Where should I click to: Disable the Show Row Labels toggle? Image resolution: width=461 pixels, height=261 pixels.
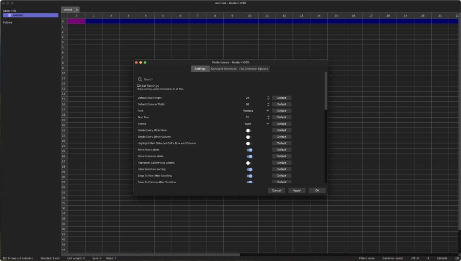coord(249,150)
